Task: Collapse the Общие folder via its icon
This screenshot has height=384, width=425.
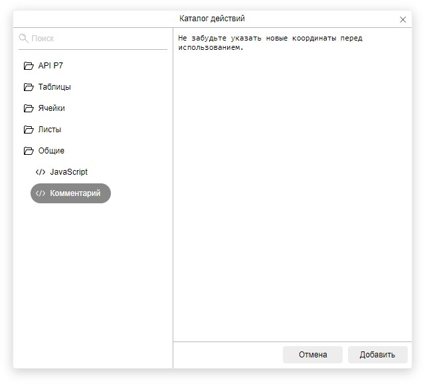Action: point(29,151)
